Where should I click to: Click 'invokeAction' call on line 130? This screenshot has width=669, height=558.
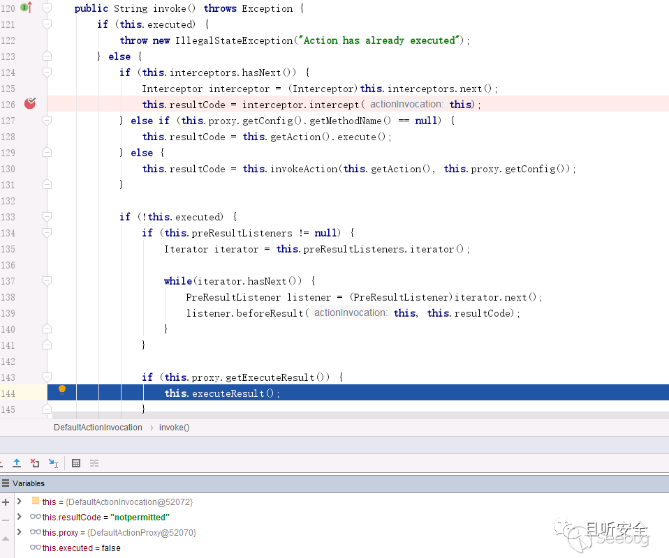(304, 169)
